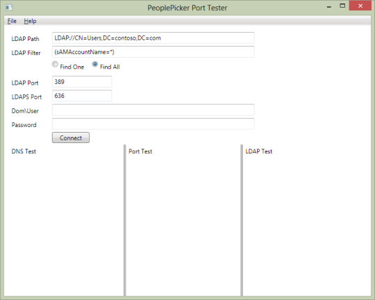Close the PeoplePicker Port Tester window
This screenshot has height=300, width=375.
coord(360,6)
